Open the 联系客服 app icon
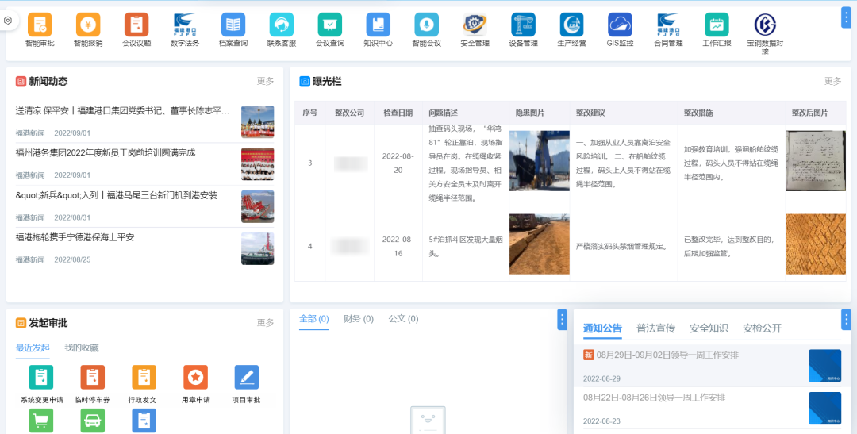 click(282, 25)
